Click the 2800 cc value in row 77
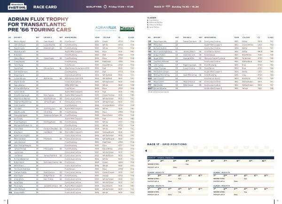Image resolution: width=282 pixels, height=204 pixels. [x=120, y=162]
